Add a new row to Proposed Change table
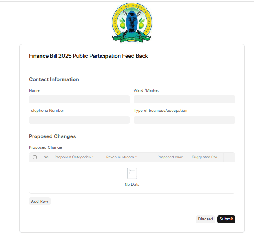This screenshot has width=254, height=247. 40,201
